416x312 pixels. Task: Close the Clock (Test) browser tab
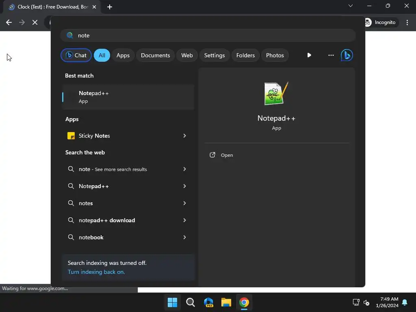tap(94, 7)
